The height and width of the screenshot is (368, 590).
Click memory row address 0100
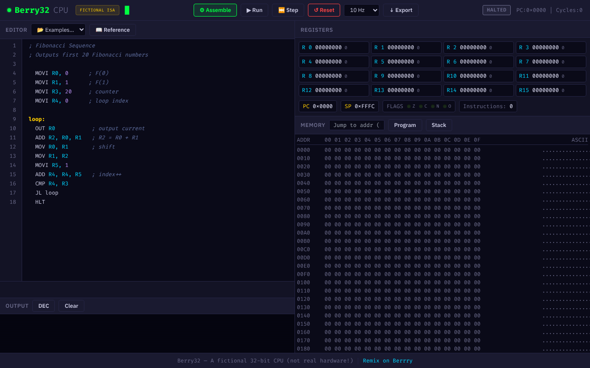point(303,282)
